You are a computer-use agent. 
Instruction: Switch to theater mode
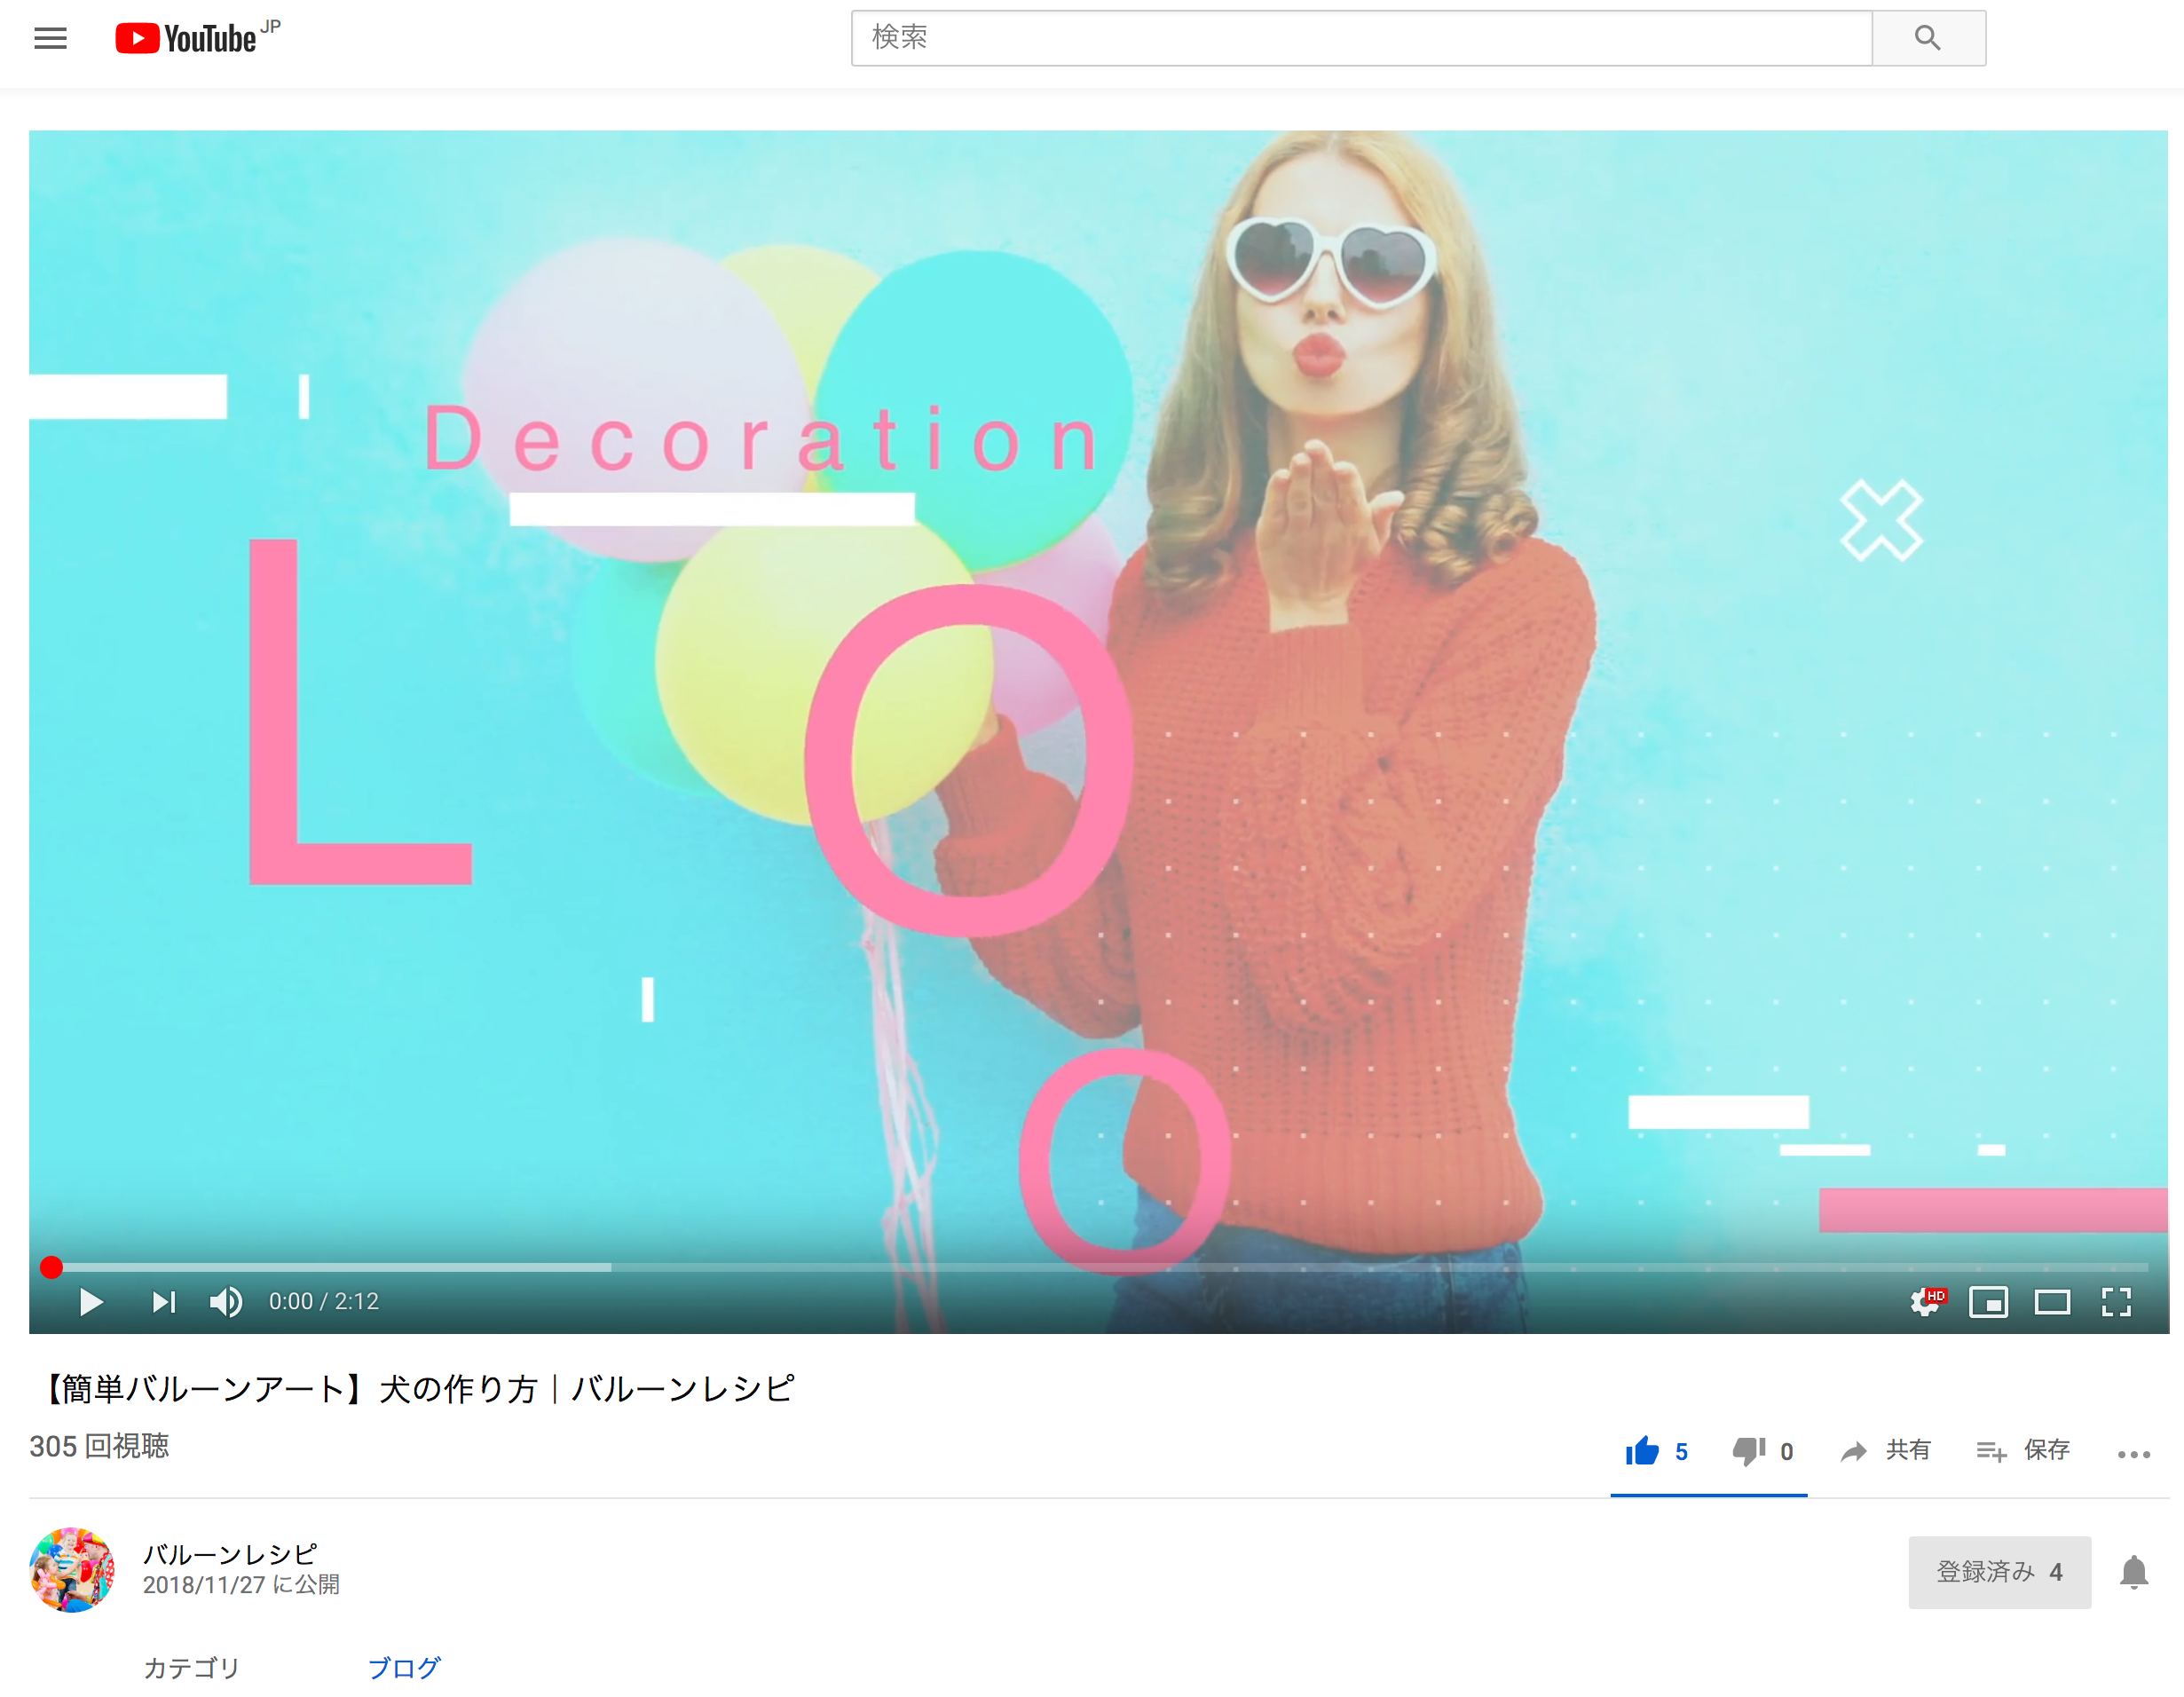[2052, 1301]
